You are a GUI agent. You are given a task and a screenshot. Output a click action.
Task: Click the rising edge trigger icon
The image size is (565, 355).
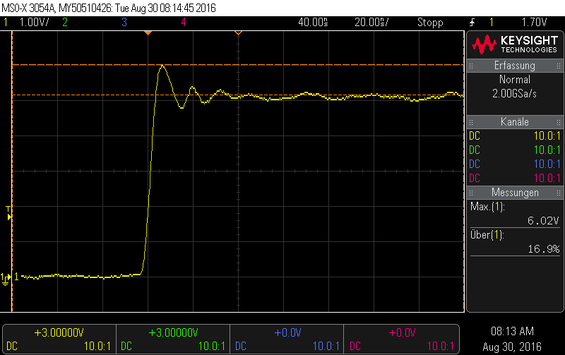pyautogui.click(x=472, y=23)
